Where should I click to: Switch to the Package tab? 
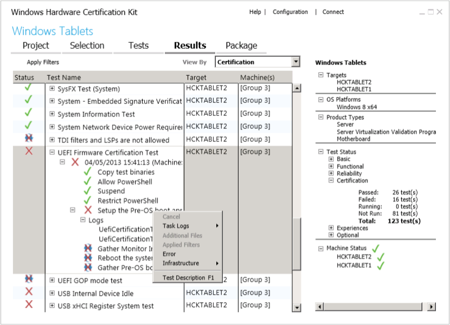point(242,45)
